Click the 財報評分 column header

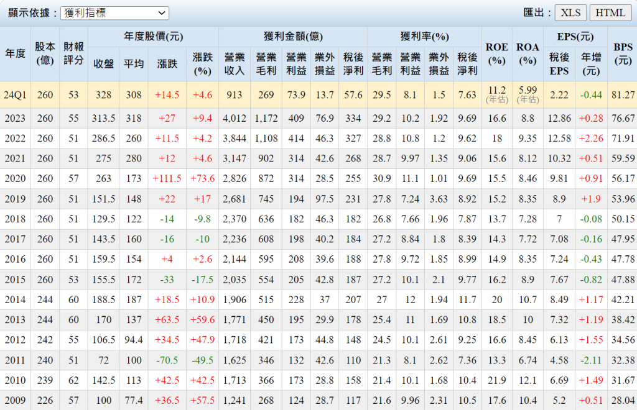74,54
